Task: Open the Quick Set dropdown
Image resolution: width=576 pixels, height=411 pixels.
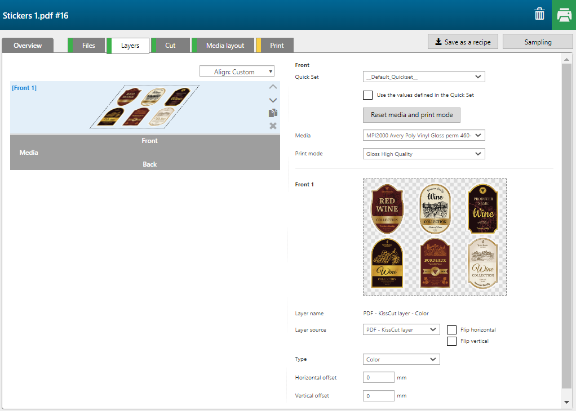Action: 424,77
